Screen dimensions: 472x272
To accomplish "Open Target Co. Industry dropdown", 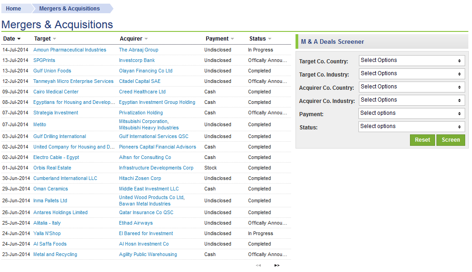I will tap(412, 74).
